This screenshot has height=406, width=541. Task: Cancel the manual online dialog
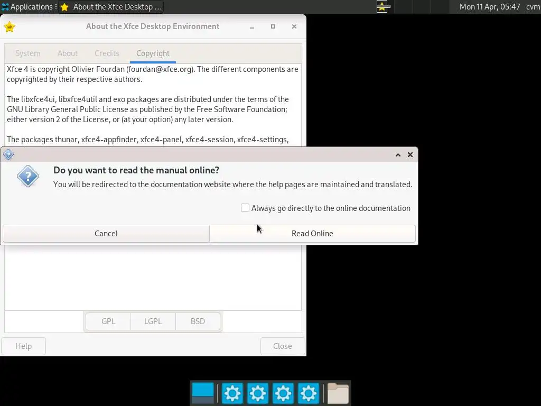point(106,233)
